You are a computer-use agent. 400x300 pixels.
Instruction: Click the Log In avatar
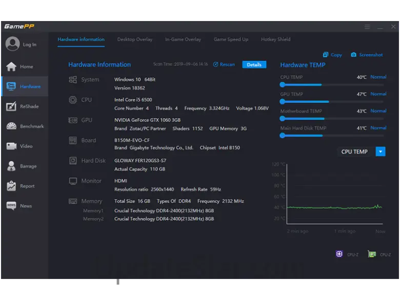tap(12, 44)
